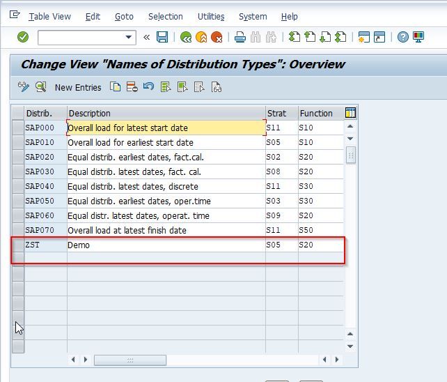Click the Find binoculars icon
Viewport: 447px width, 382px height.
tap(256, 37)
